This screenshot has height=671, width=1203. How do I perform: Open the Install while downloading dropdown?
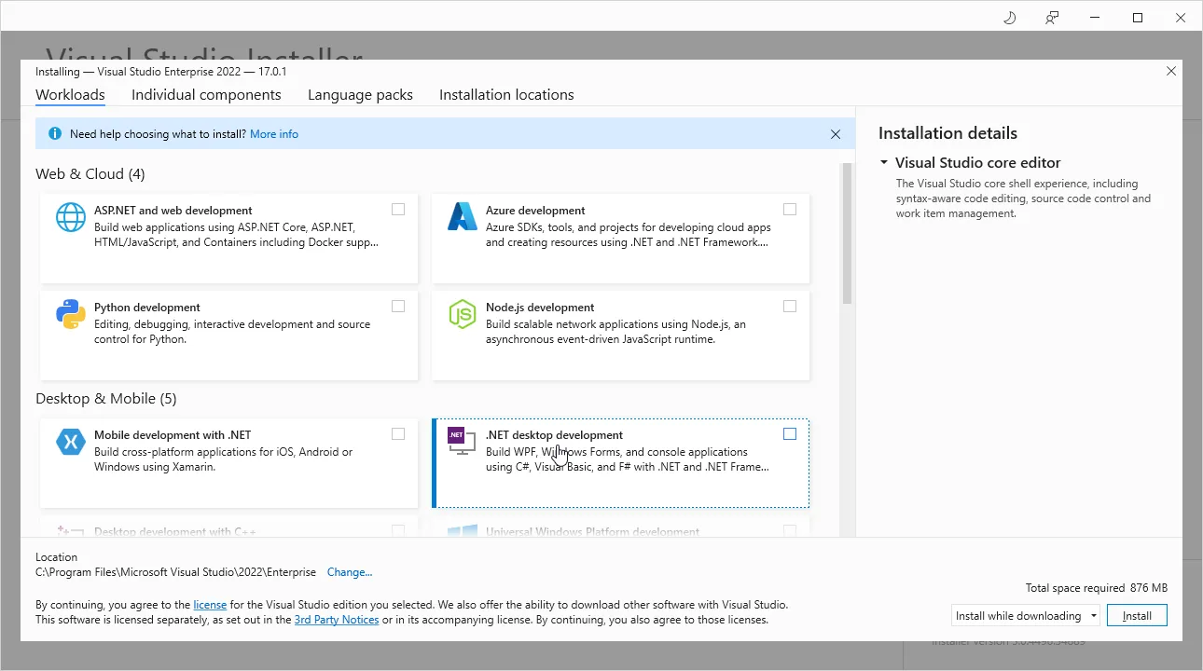(x=1025, y=616)
